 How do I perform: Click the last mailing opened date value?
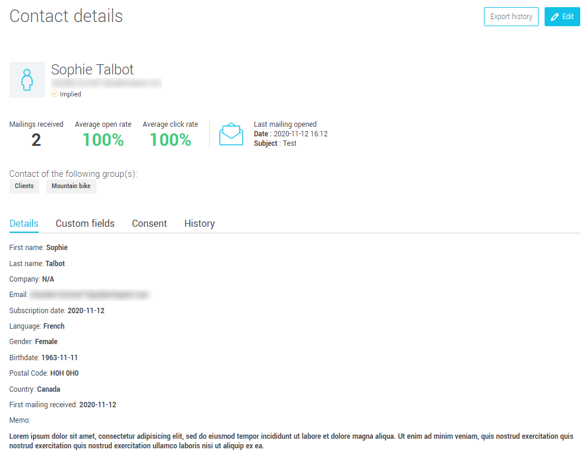[300, 134]
